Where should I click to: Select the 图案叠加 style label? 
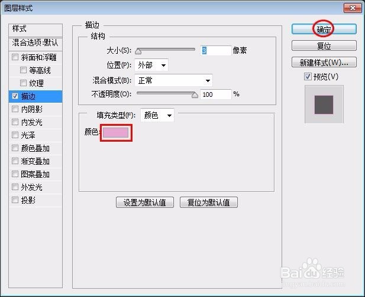click(35, 174)
